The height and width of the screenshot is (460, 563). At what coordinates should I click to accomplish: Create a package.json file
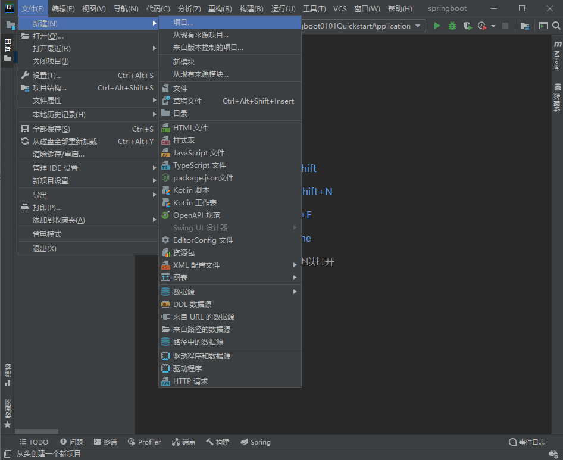pyautogui.click(x=230, y=178)
